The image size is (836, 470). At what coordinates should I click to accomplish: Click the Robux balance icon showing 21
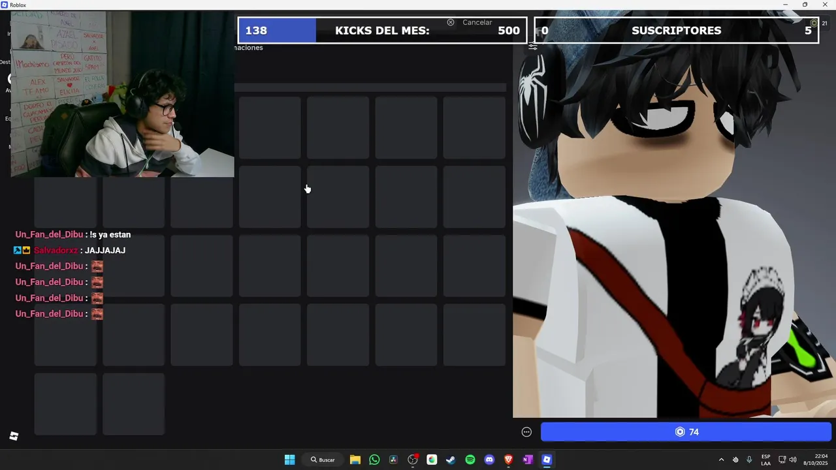coord(814,23)
